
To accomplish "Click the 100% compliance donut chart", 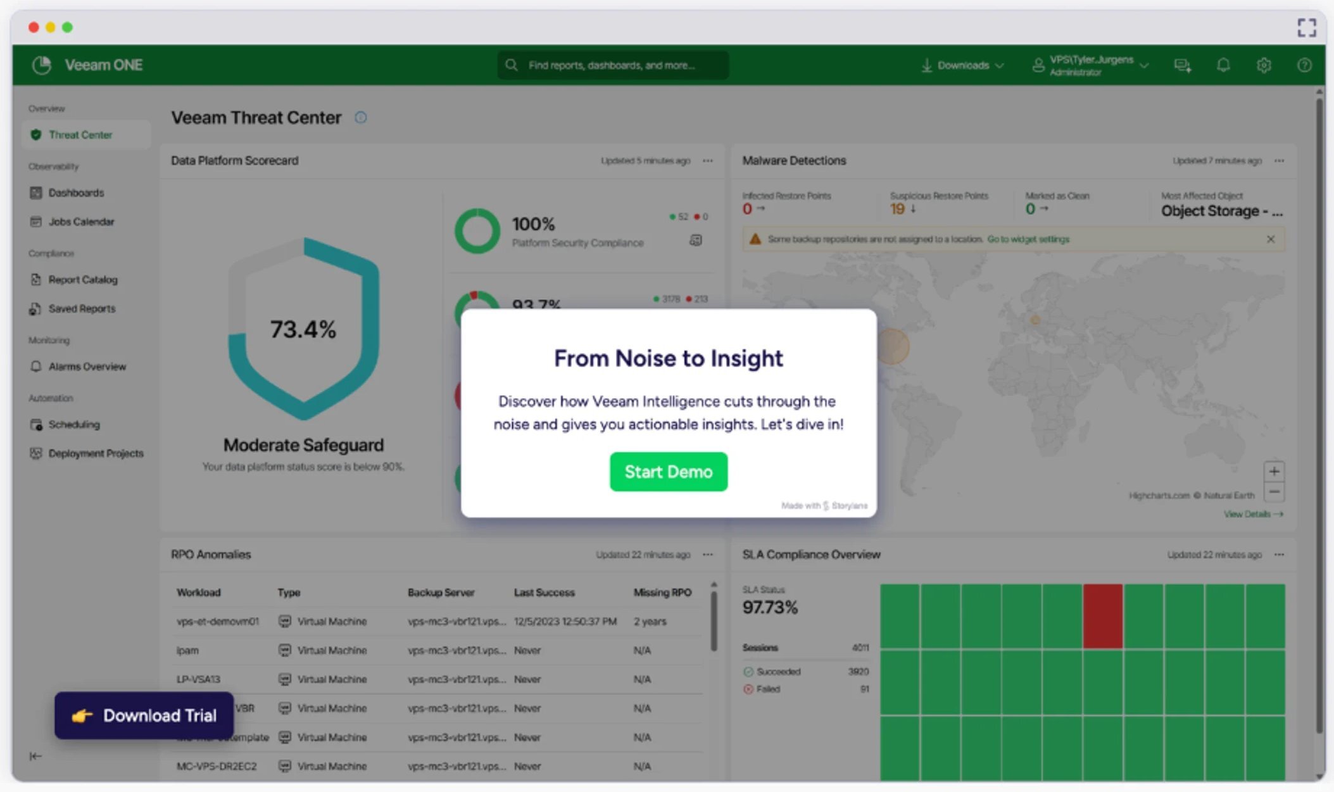I will (x=477, y=231).
